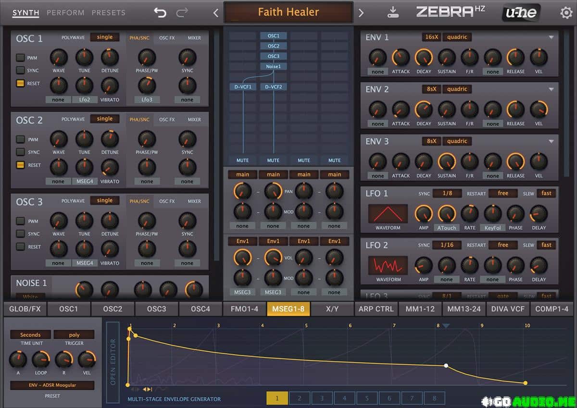The image size is (577, 408).
Task: Click the ENV 1 ATTACK knob
Action: 401,58
